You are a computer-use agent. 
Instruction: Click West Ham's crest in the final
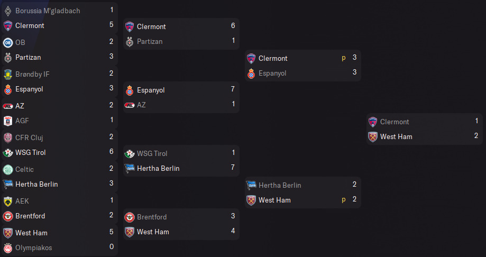372,137
